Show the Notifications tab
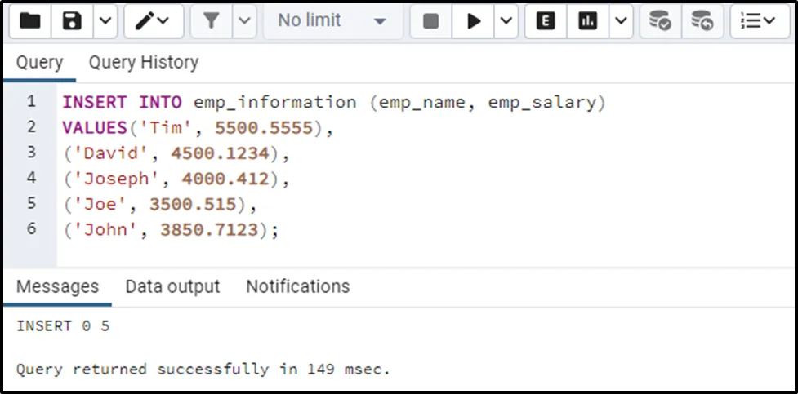The image size is (798, 394). [297, 287]
